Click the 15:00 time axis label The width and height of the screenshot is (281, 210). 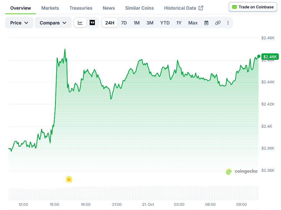click(54, 205)
